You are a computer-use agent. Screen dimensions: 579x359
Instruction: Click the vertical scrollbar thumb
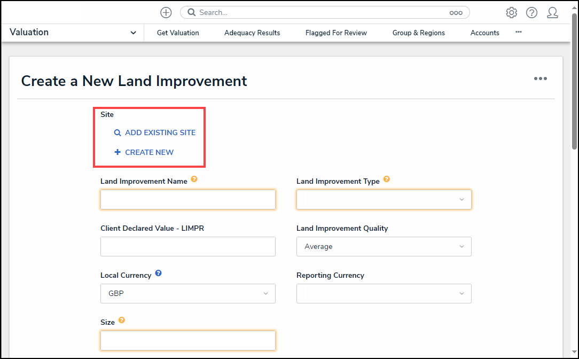coord(574,81)
